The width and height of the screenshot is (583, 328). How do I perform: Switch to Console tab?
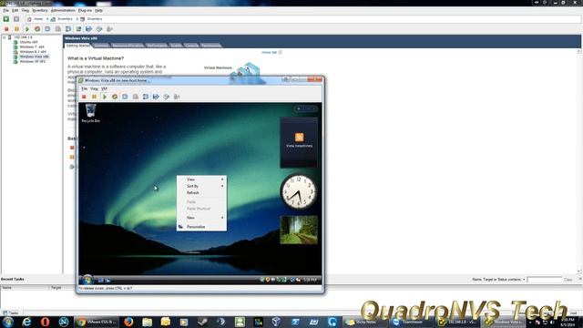pos(191,46)
